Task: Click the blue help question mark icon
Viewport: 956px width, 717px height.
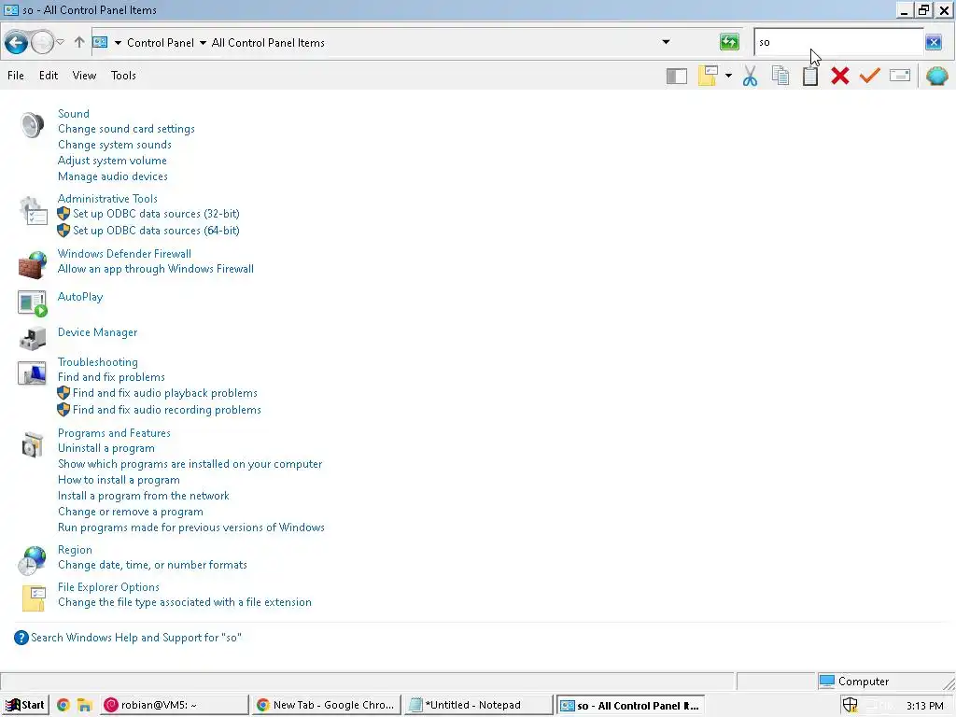Action: pos(21,638)
